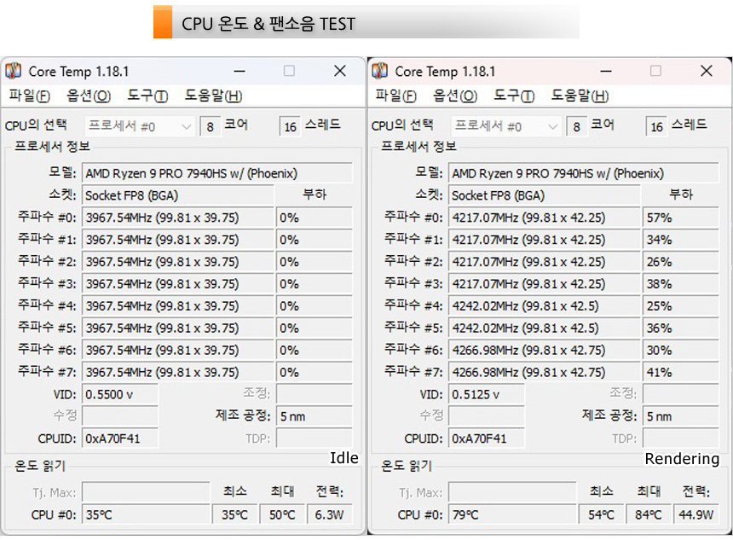Maximize the Idle Core Temp window
Screen dimensions: 733x540
(x=290, y=71)
